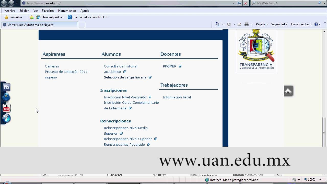Screen dimensions: 327x184
Task: Open the Home page icon
Action: pos(217,24)
